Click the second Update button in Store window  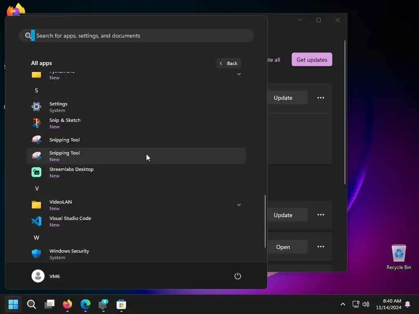tap(287, 215)
